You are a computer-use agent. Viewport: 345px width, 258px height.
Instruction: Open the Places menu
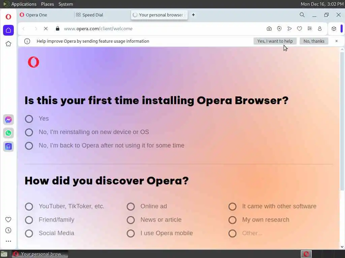(47, 4)
